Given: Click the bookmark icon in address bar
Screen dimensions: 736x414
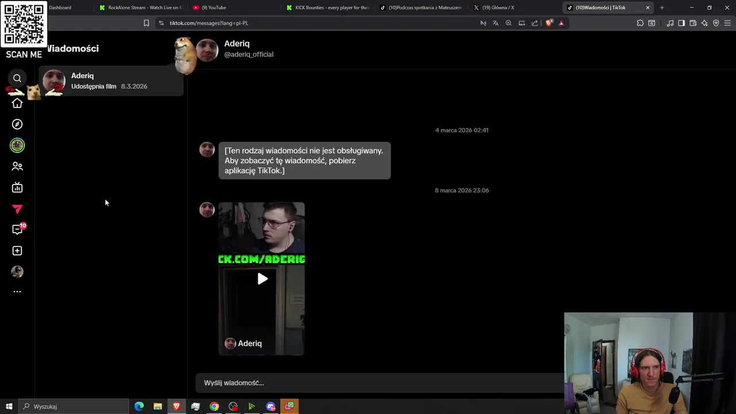Looking at the screenshot, I should 146,23.
